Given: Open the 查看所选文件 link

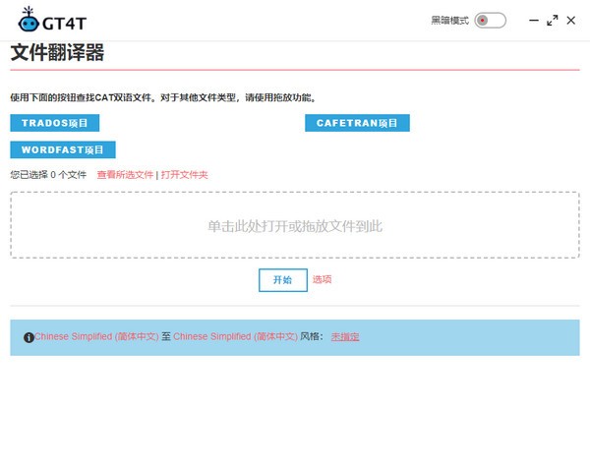Looking at the screenshot, I should (x=125, y=175).
